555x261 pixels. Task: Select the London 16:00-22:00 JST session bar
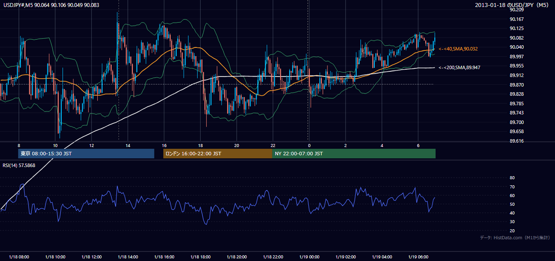[x=218, y=154]
